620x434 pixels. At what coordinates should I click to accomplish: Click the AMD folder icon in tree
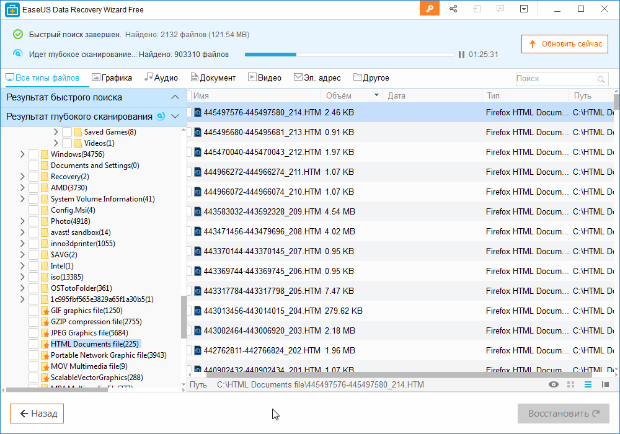coord(45,188)
